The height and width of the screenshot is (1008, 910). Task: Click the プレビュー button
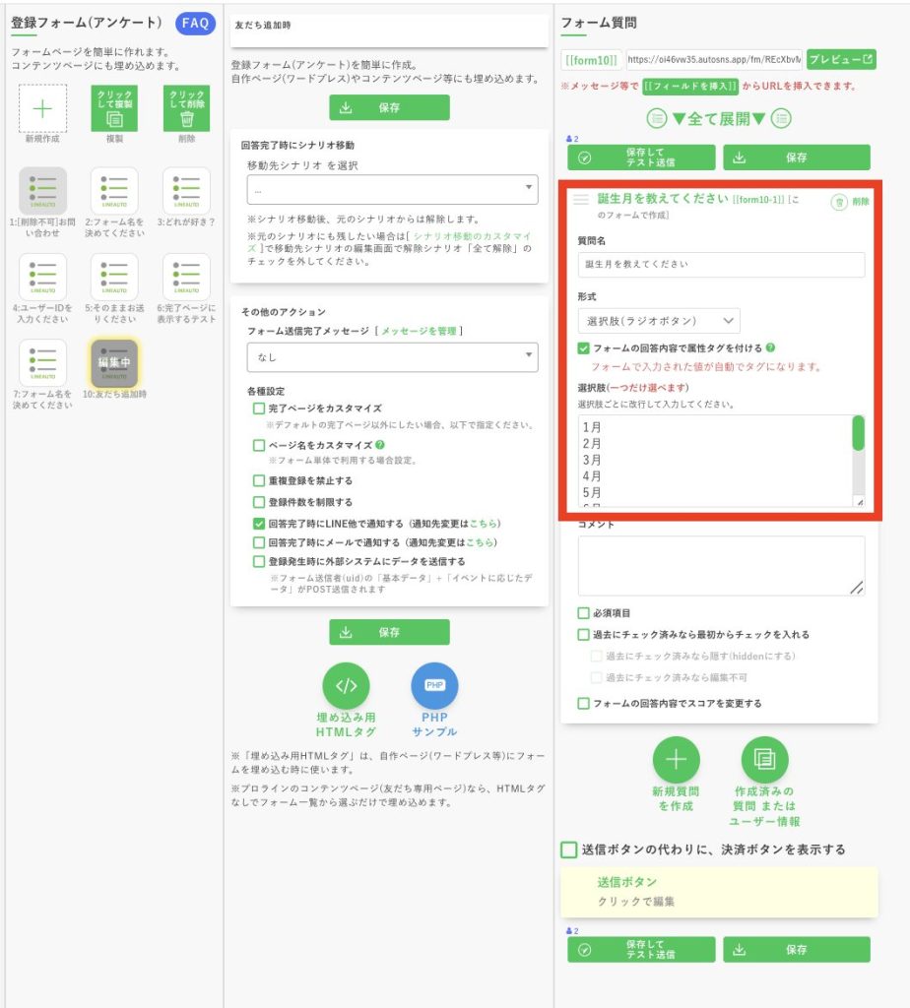click(x=840, y=59)
